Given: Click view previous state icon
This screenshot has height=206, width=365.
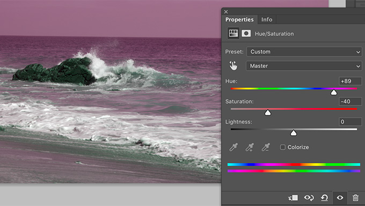Looking at the screenshot, I should (x=309, y=197).
